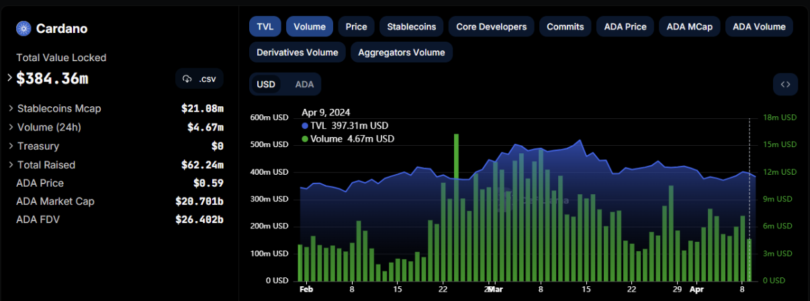Screen dimensions: 810x301
Task: Turn on Derivatives Volume series
Action: [298, 52]
